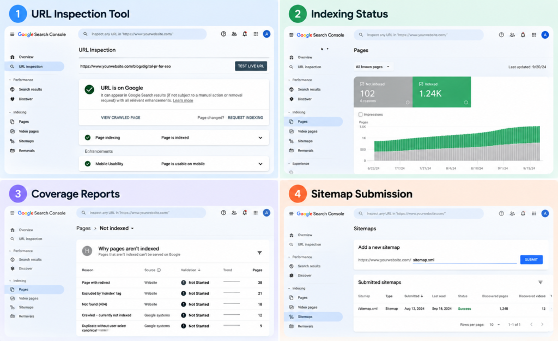The height and width of the screenshot is (341, 558).
Task: Select Sitemaps in URL Inspection Tool sidebar
Action: click(26, 141)
